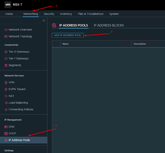Open Network Topology in sidebar
Image resolution: width=165 pixels, height=153 pixels.
20,36
